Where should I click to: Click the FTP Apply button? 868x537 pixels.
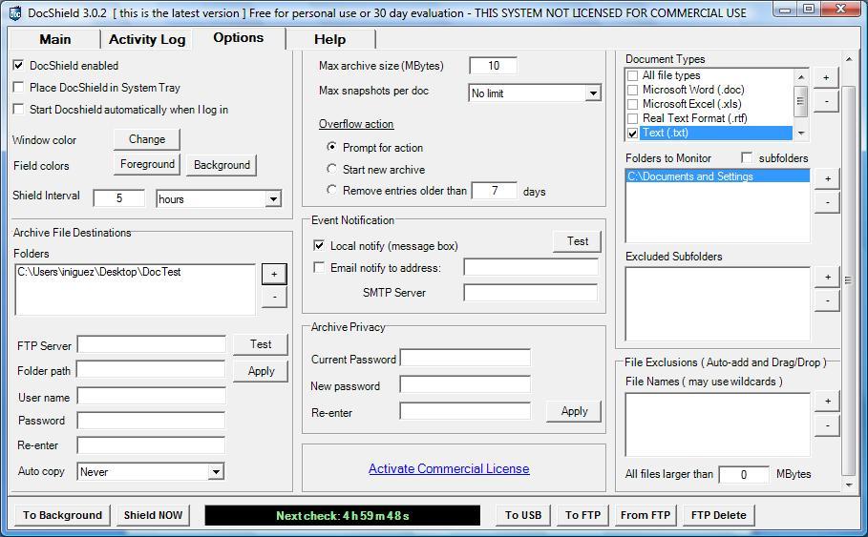pyautogui.click(x=261, y=371)
